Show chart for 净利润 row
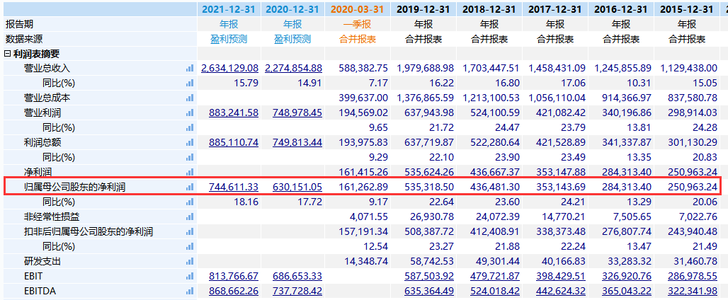 (x=189, y=173)
